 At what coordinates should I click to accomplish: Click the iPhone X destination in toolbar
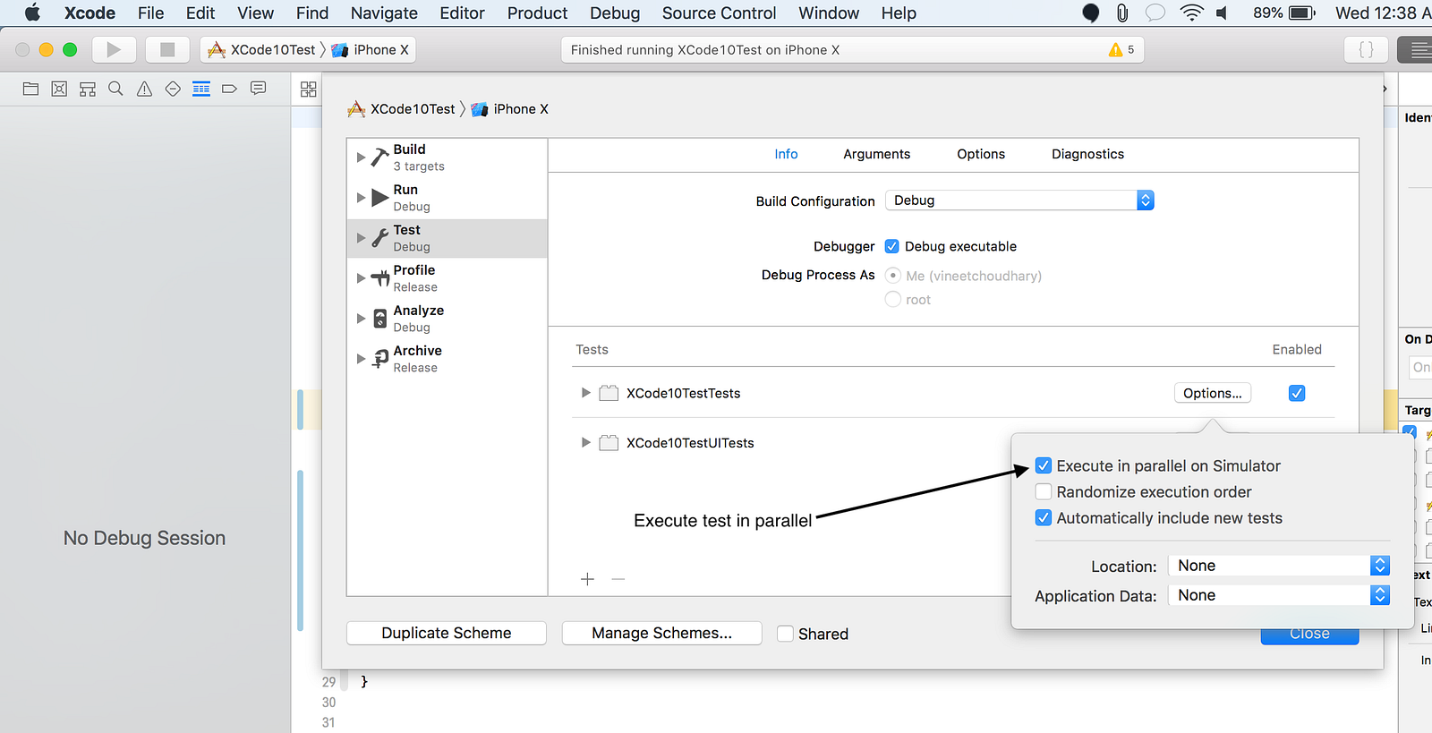[371, 50]
